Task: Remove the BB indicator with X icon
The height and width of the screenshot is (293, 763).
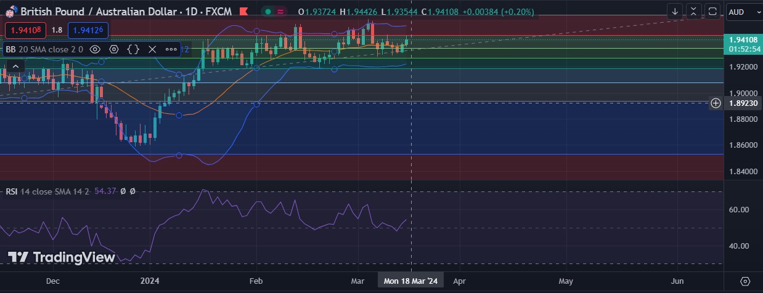Action: pyautogui.click(x=152, y=49)
